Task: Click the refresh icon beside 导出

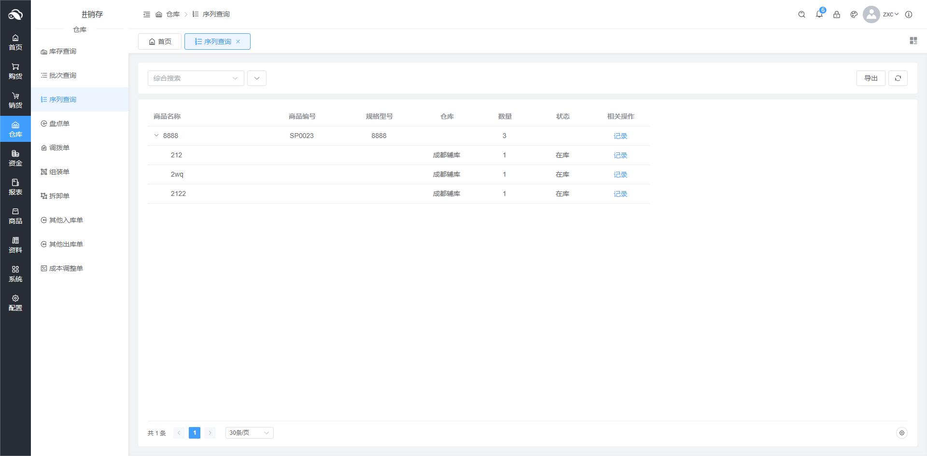Action: click(x=898, y=78)
